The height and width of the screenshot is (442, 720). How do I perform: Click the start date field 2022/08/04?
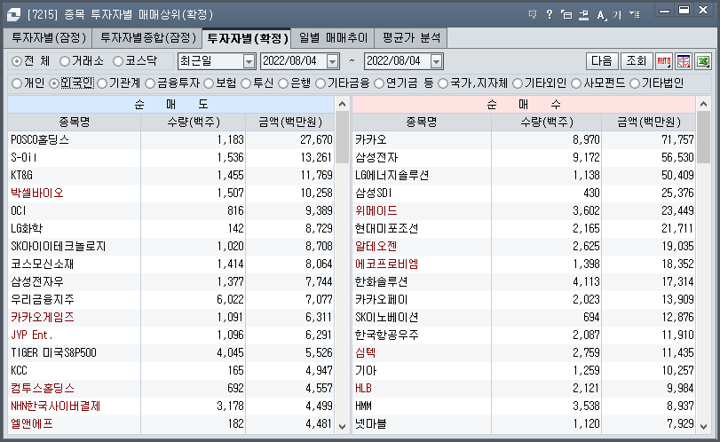point(294,61)
